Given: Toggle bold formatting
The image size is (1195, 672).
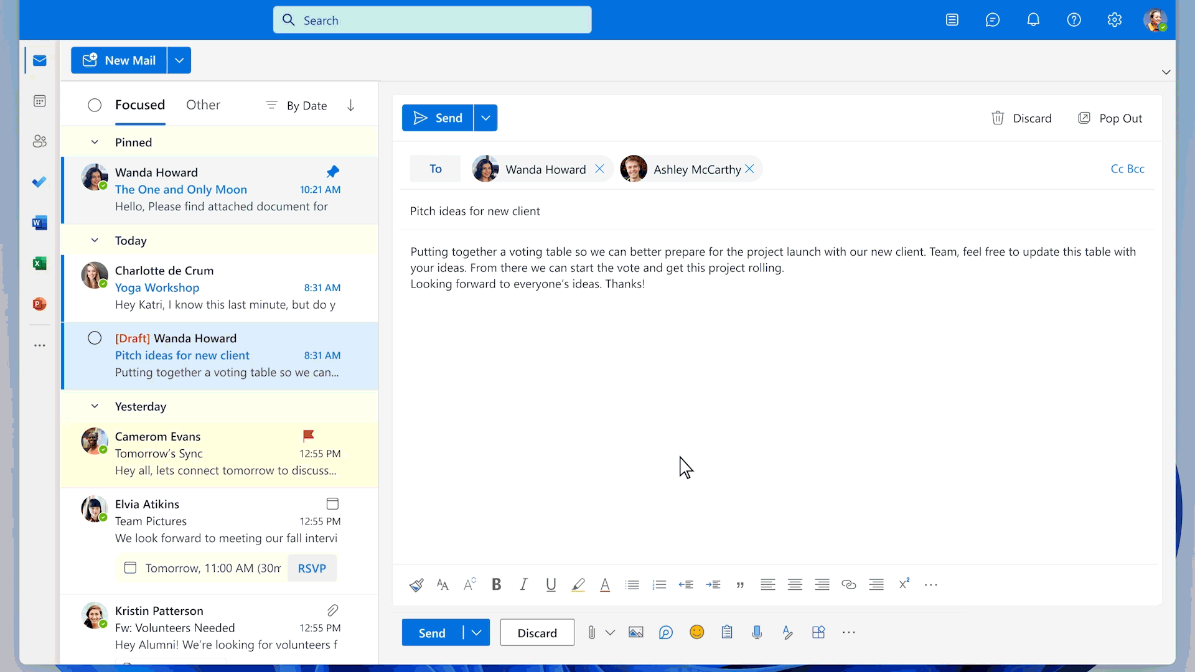Looking at the screenshot, I should pos(496,584).
